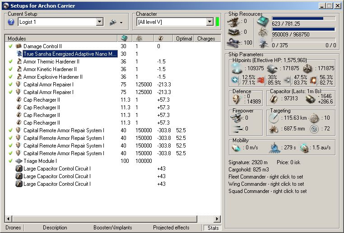
Task: Expand the arrow menu beside the ship icon
Action: tap(121, 22)
